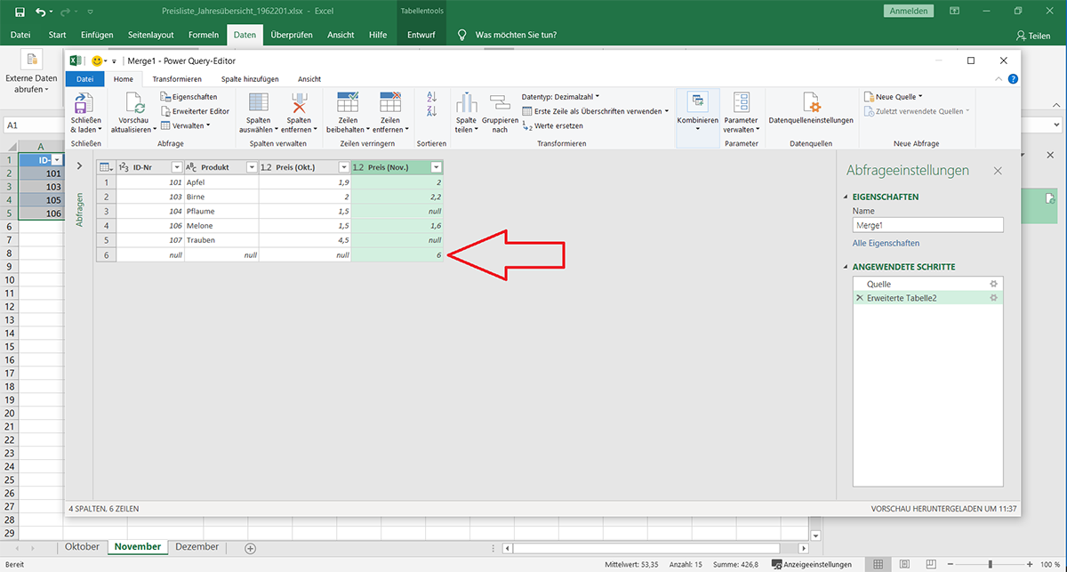
Task: Click the Spalten entfernen icon
Action: click(x=299, y=102)
